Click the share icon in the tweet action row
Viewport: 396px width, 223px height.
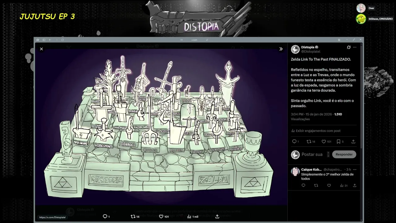[x=353, y=142]
